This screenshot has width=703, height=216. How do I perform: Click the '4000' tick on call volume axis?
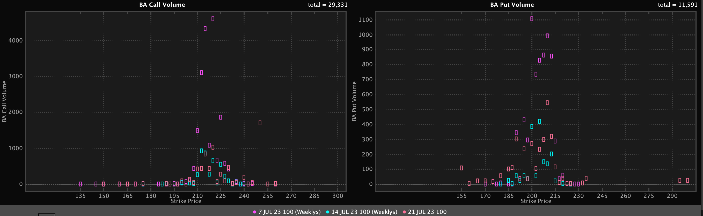(x=16, y=40)
